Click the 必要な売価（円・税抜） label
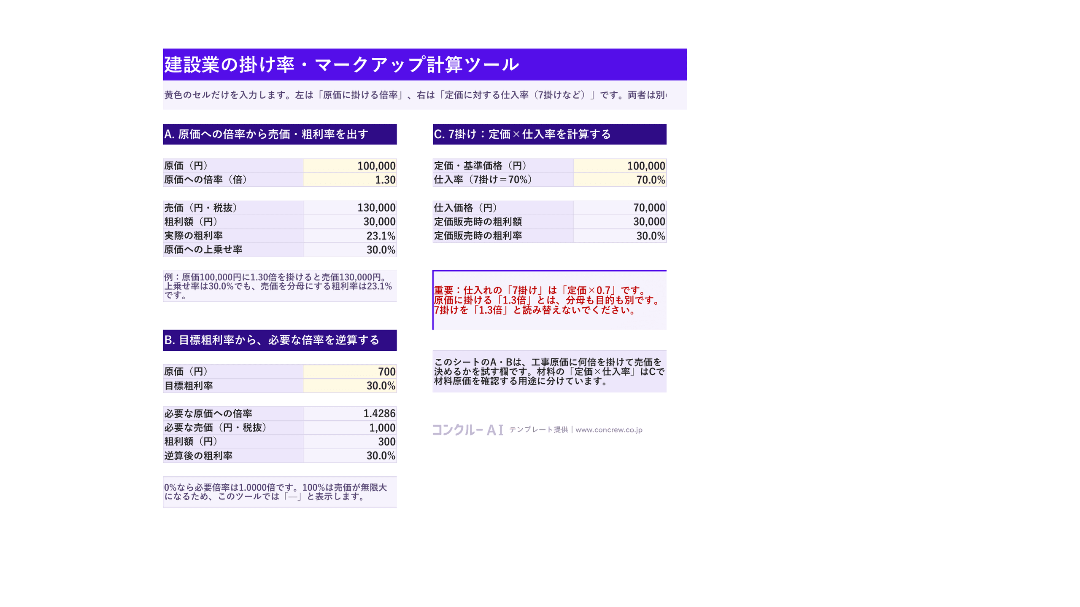Screen dimensions: 1080x607 click(233, 427)
